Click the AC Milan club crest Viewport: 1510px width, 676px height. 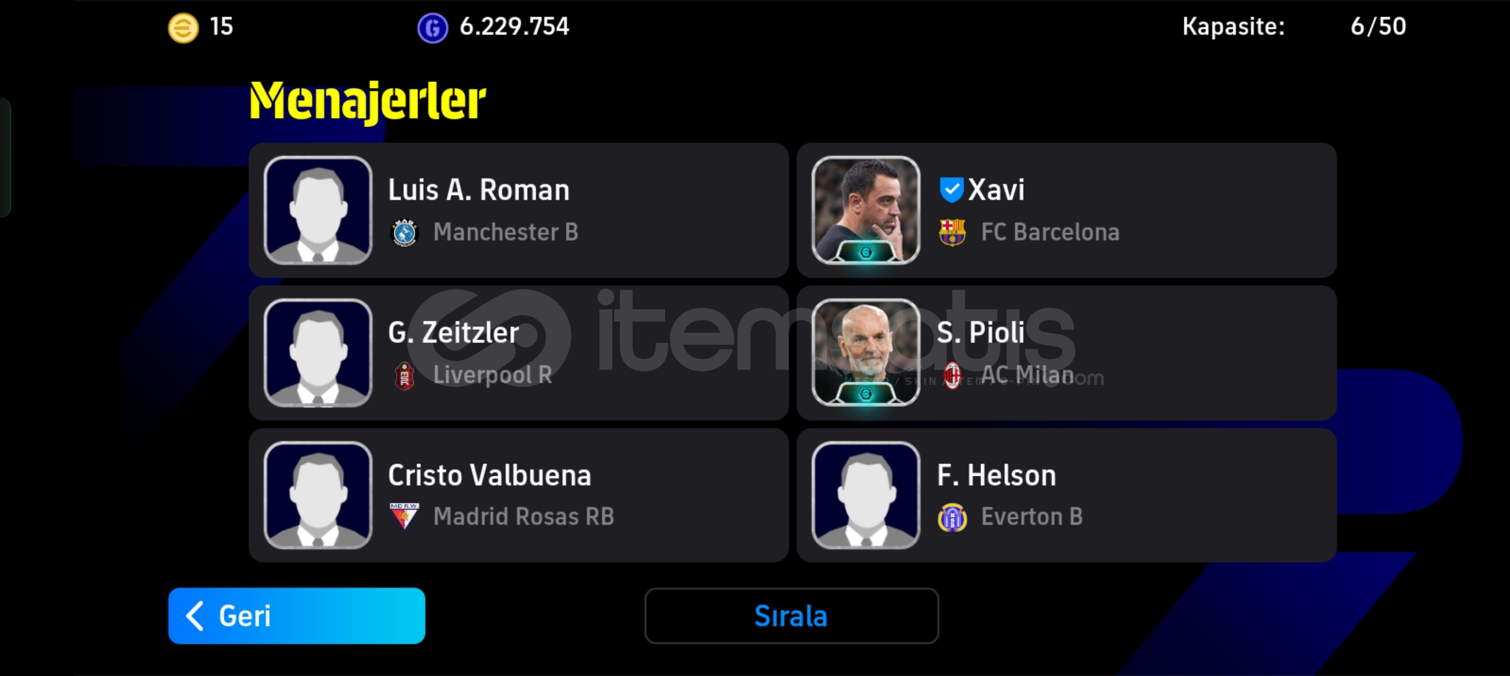coord(952,375)
